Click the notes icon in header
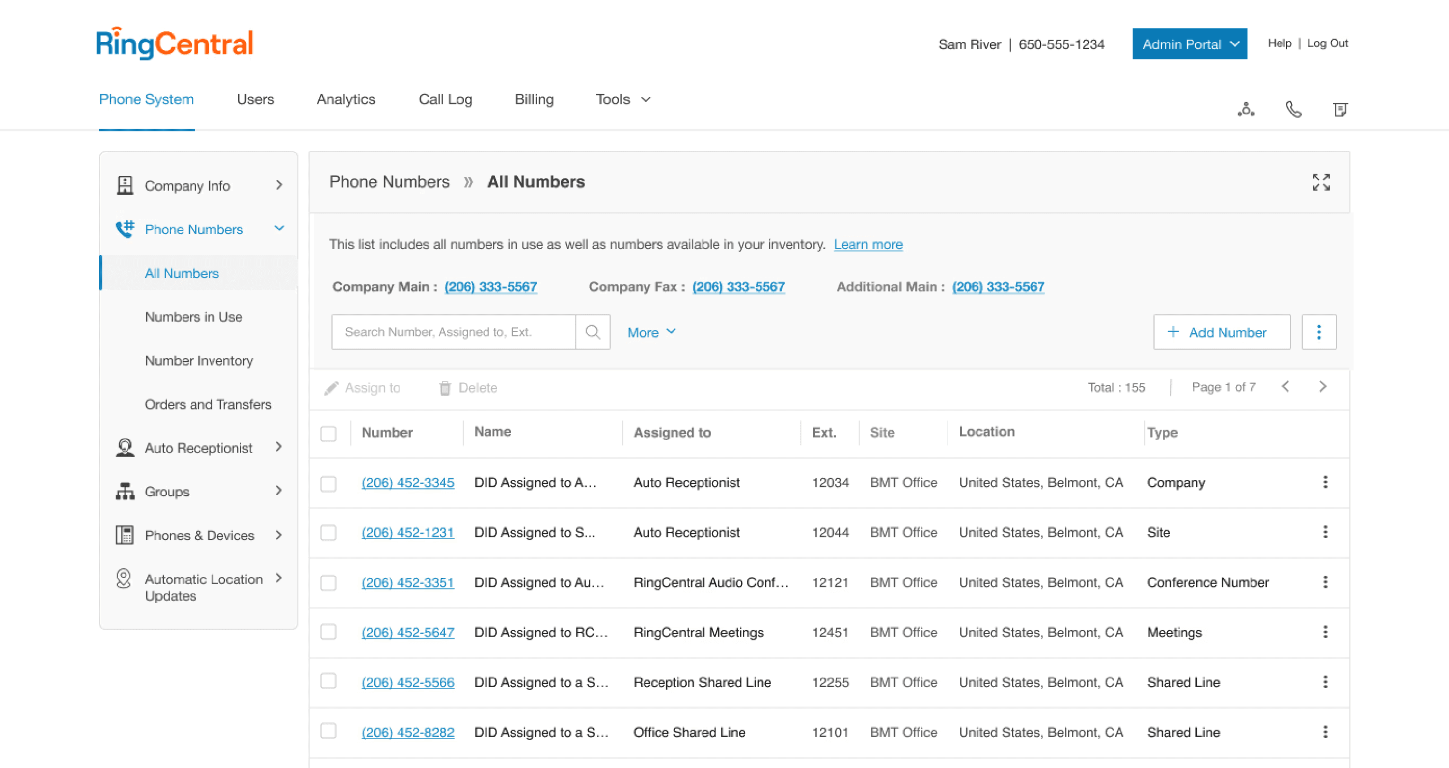Image resolution: width=1449 pixels, height=768 pixels. (x=1340, y=109)
